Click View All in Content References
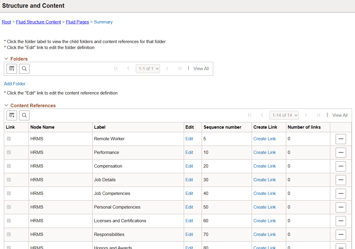 (340, 115)
